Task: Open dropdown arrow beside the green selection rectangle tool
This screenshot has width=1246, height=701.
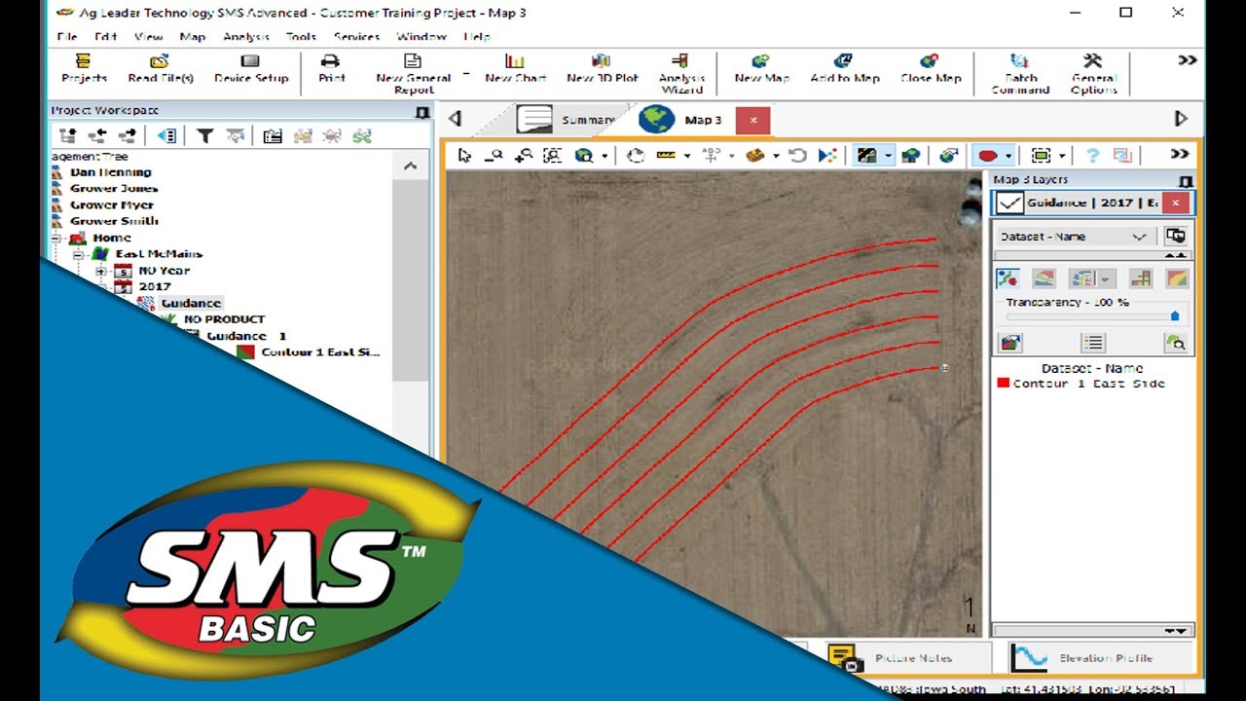Action: coord(1062,156)
